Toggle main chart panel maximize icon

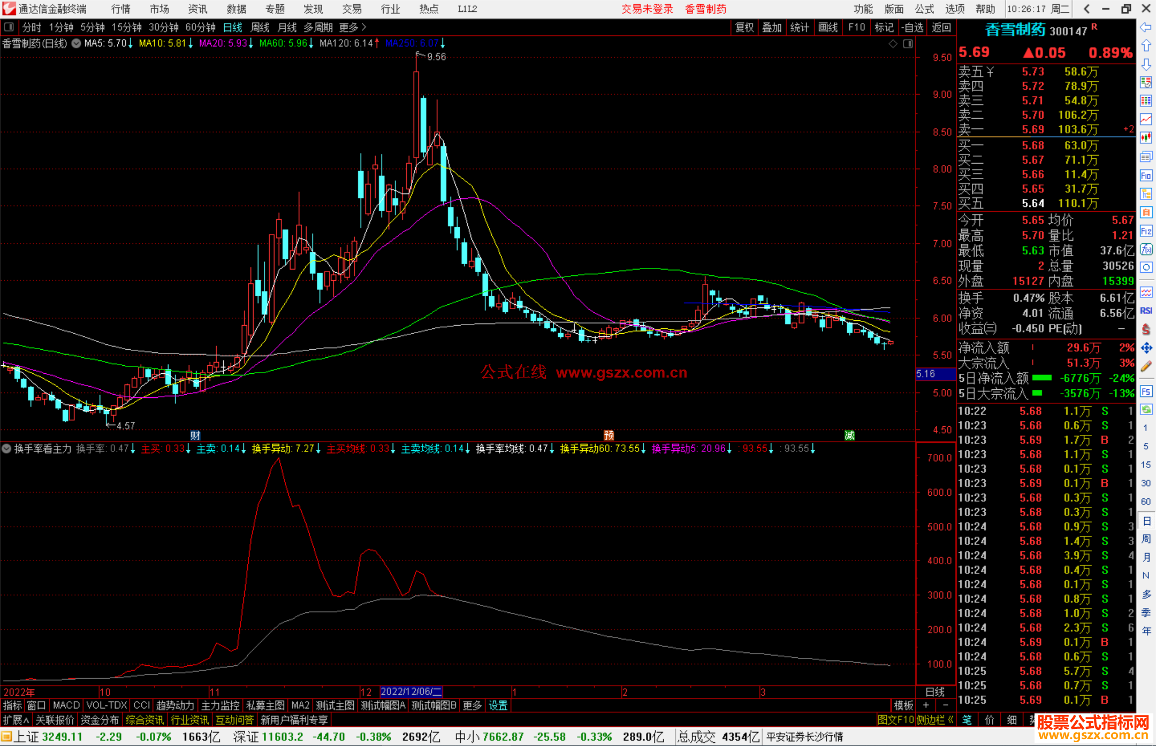[x=908, y=44]
